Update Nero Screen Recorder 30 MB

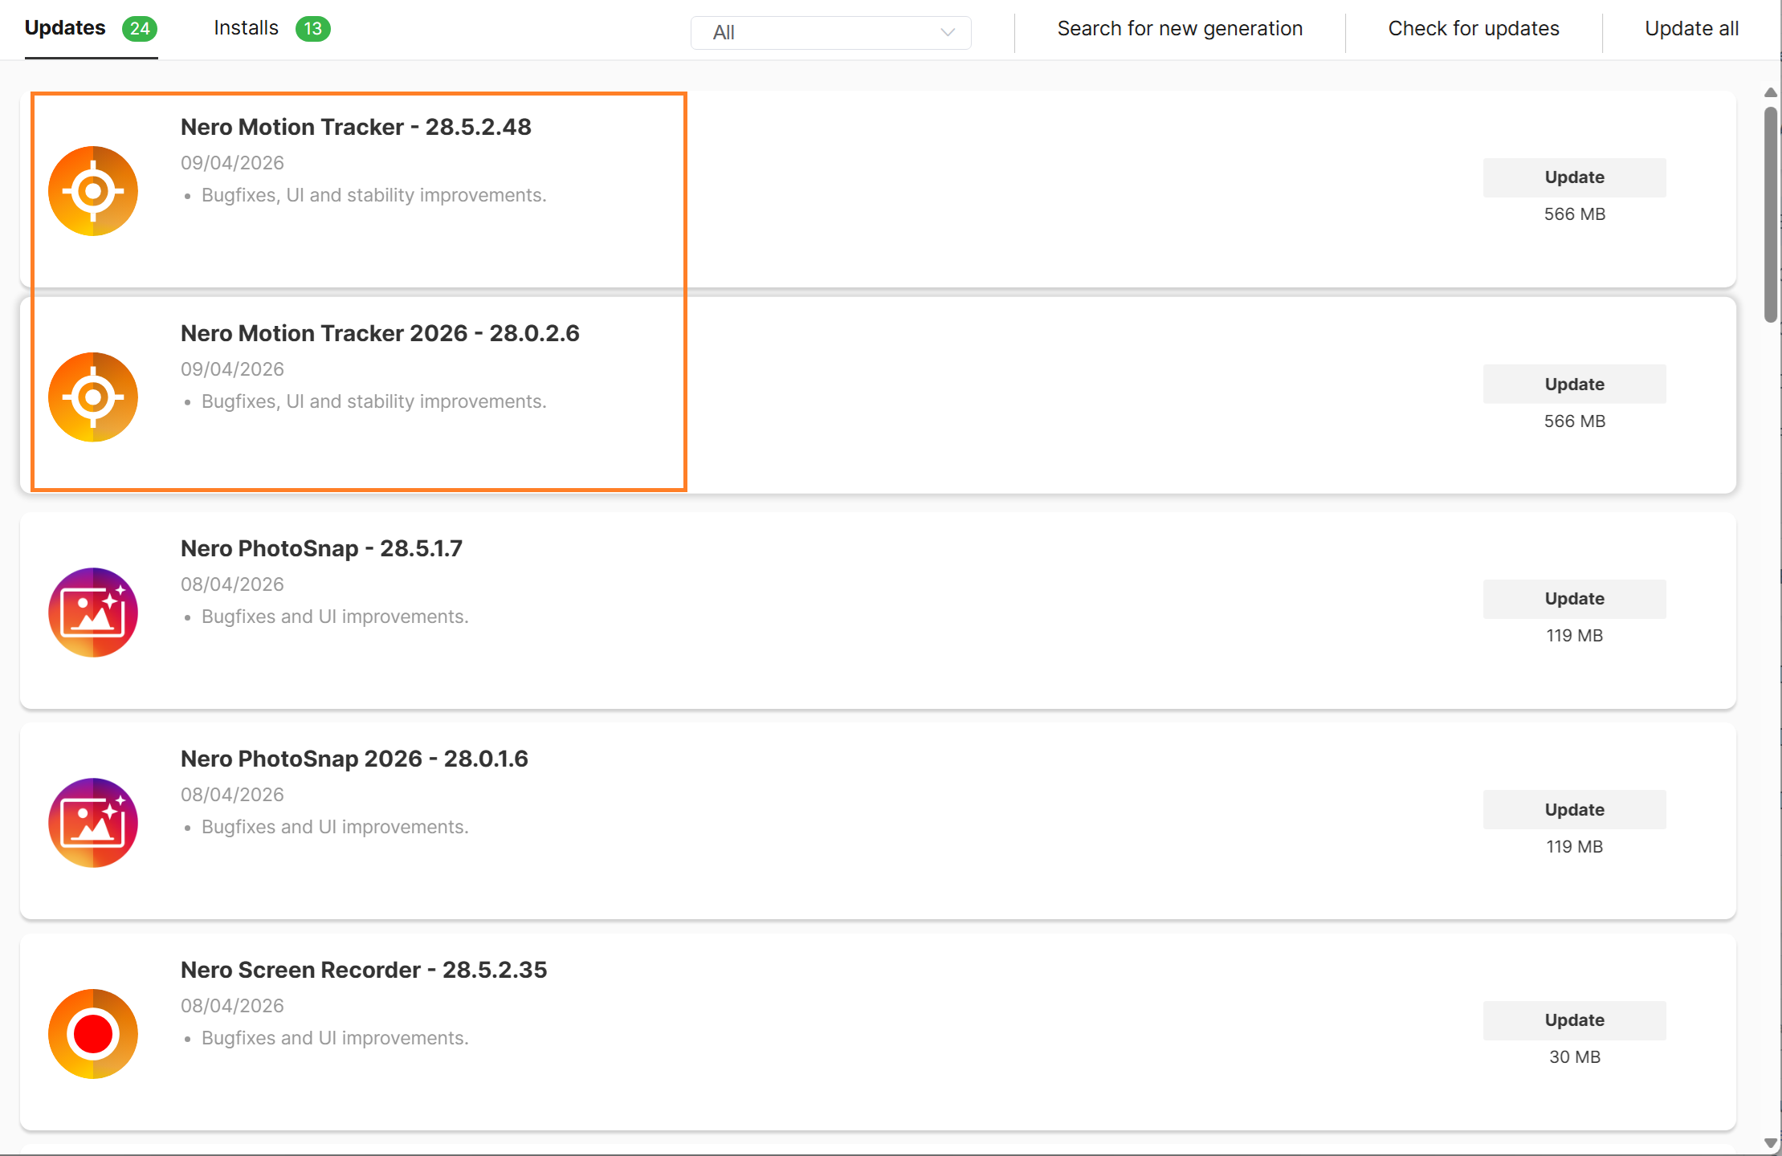(x=1574, y=1020)
